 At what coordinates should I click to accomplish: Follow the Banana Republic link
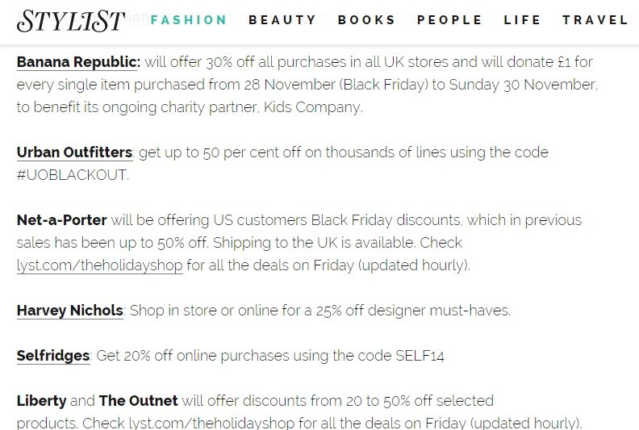coord(78,62)
